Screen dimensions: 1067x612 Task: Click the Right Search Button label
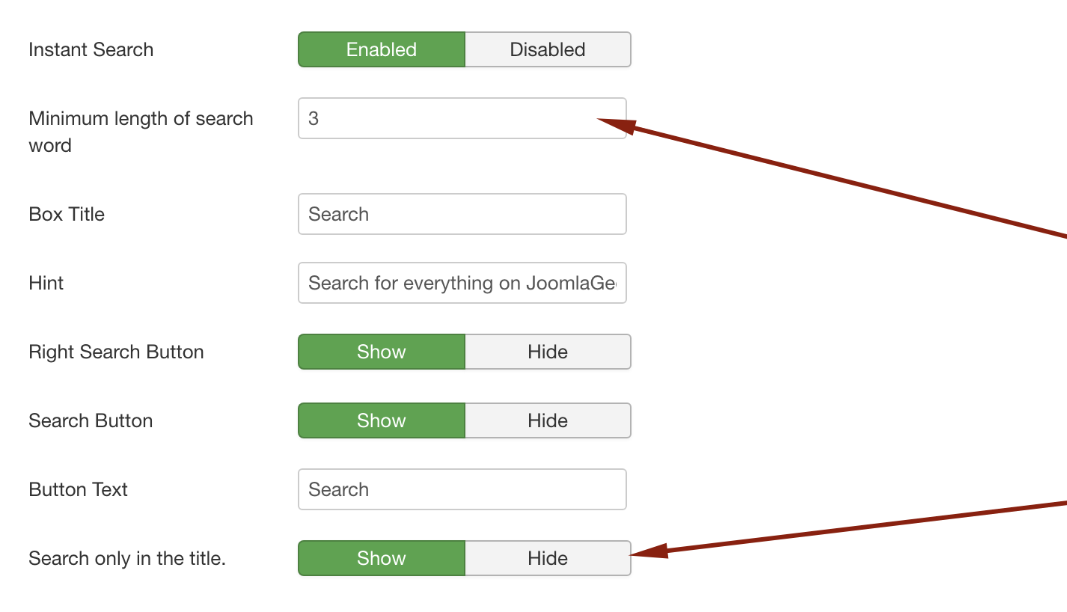coord(116,352)
